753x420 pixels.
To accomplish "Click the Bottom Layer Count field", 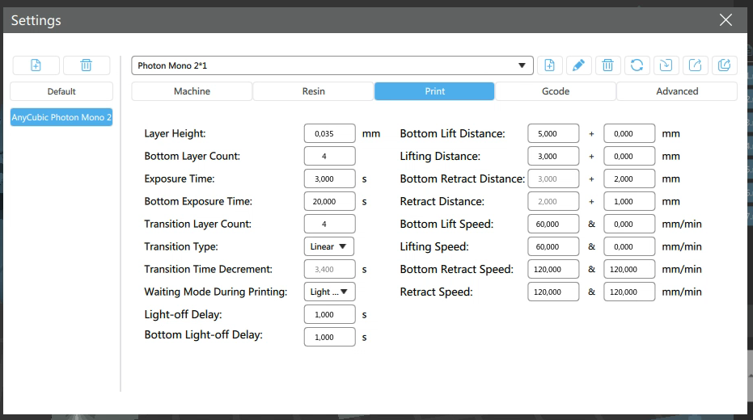I will (329, 156).
